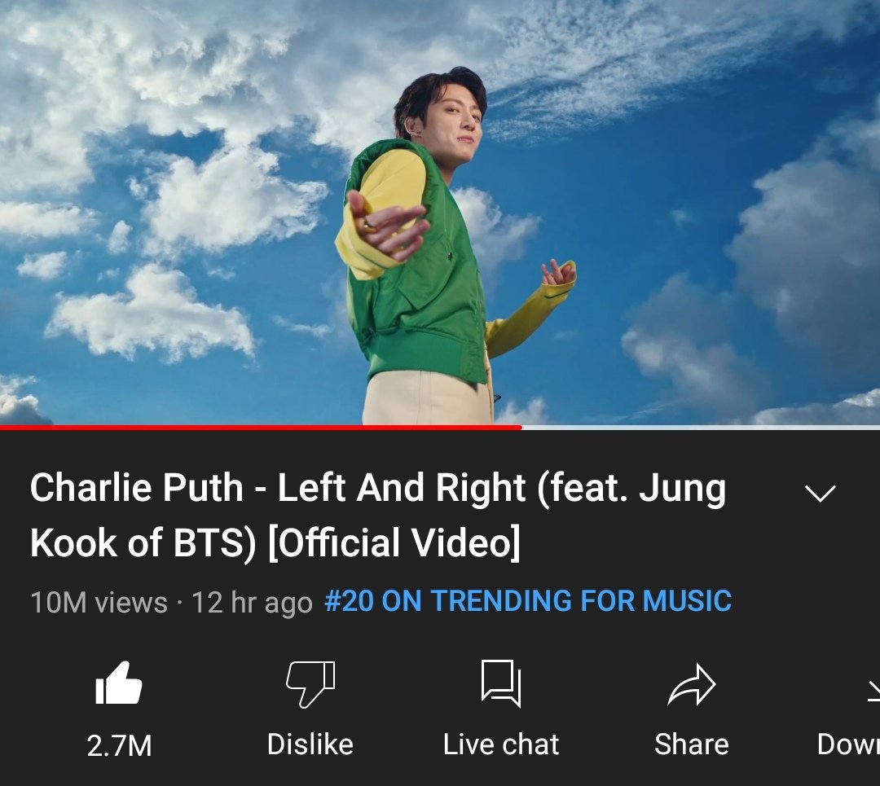Click the 10M views text

[x=99, y=603]
